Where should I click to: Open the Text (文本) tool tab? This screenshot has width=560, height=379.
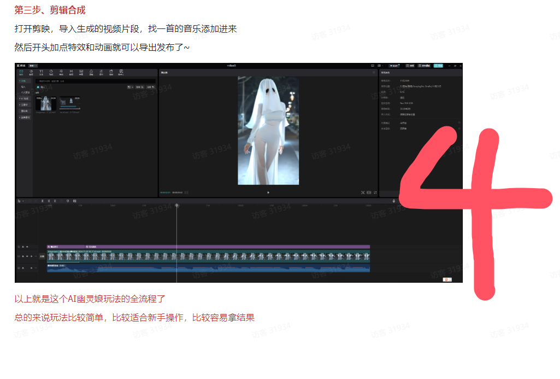tap(41, 72)
